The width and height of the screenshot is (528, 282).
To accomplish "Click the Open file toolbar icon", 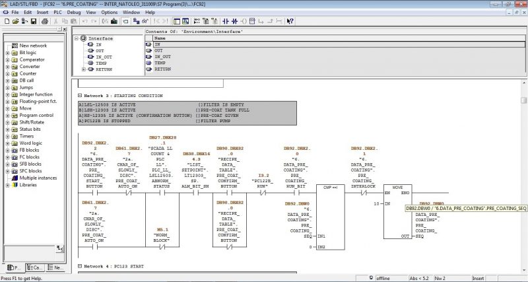I will pyautogui.click(x=15, y=21).
